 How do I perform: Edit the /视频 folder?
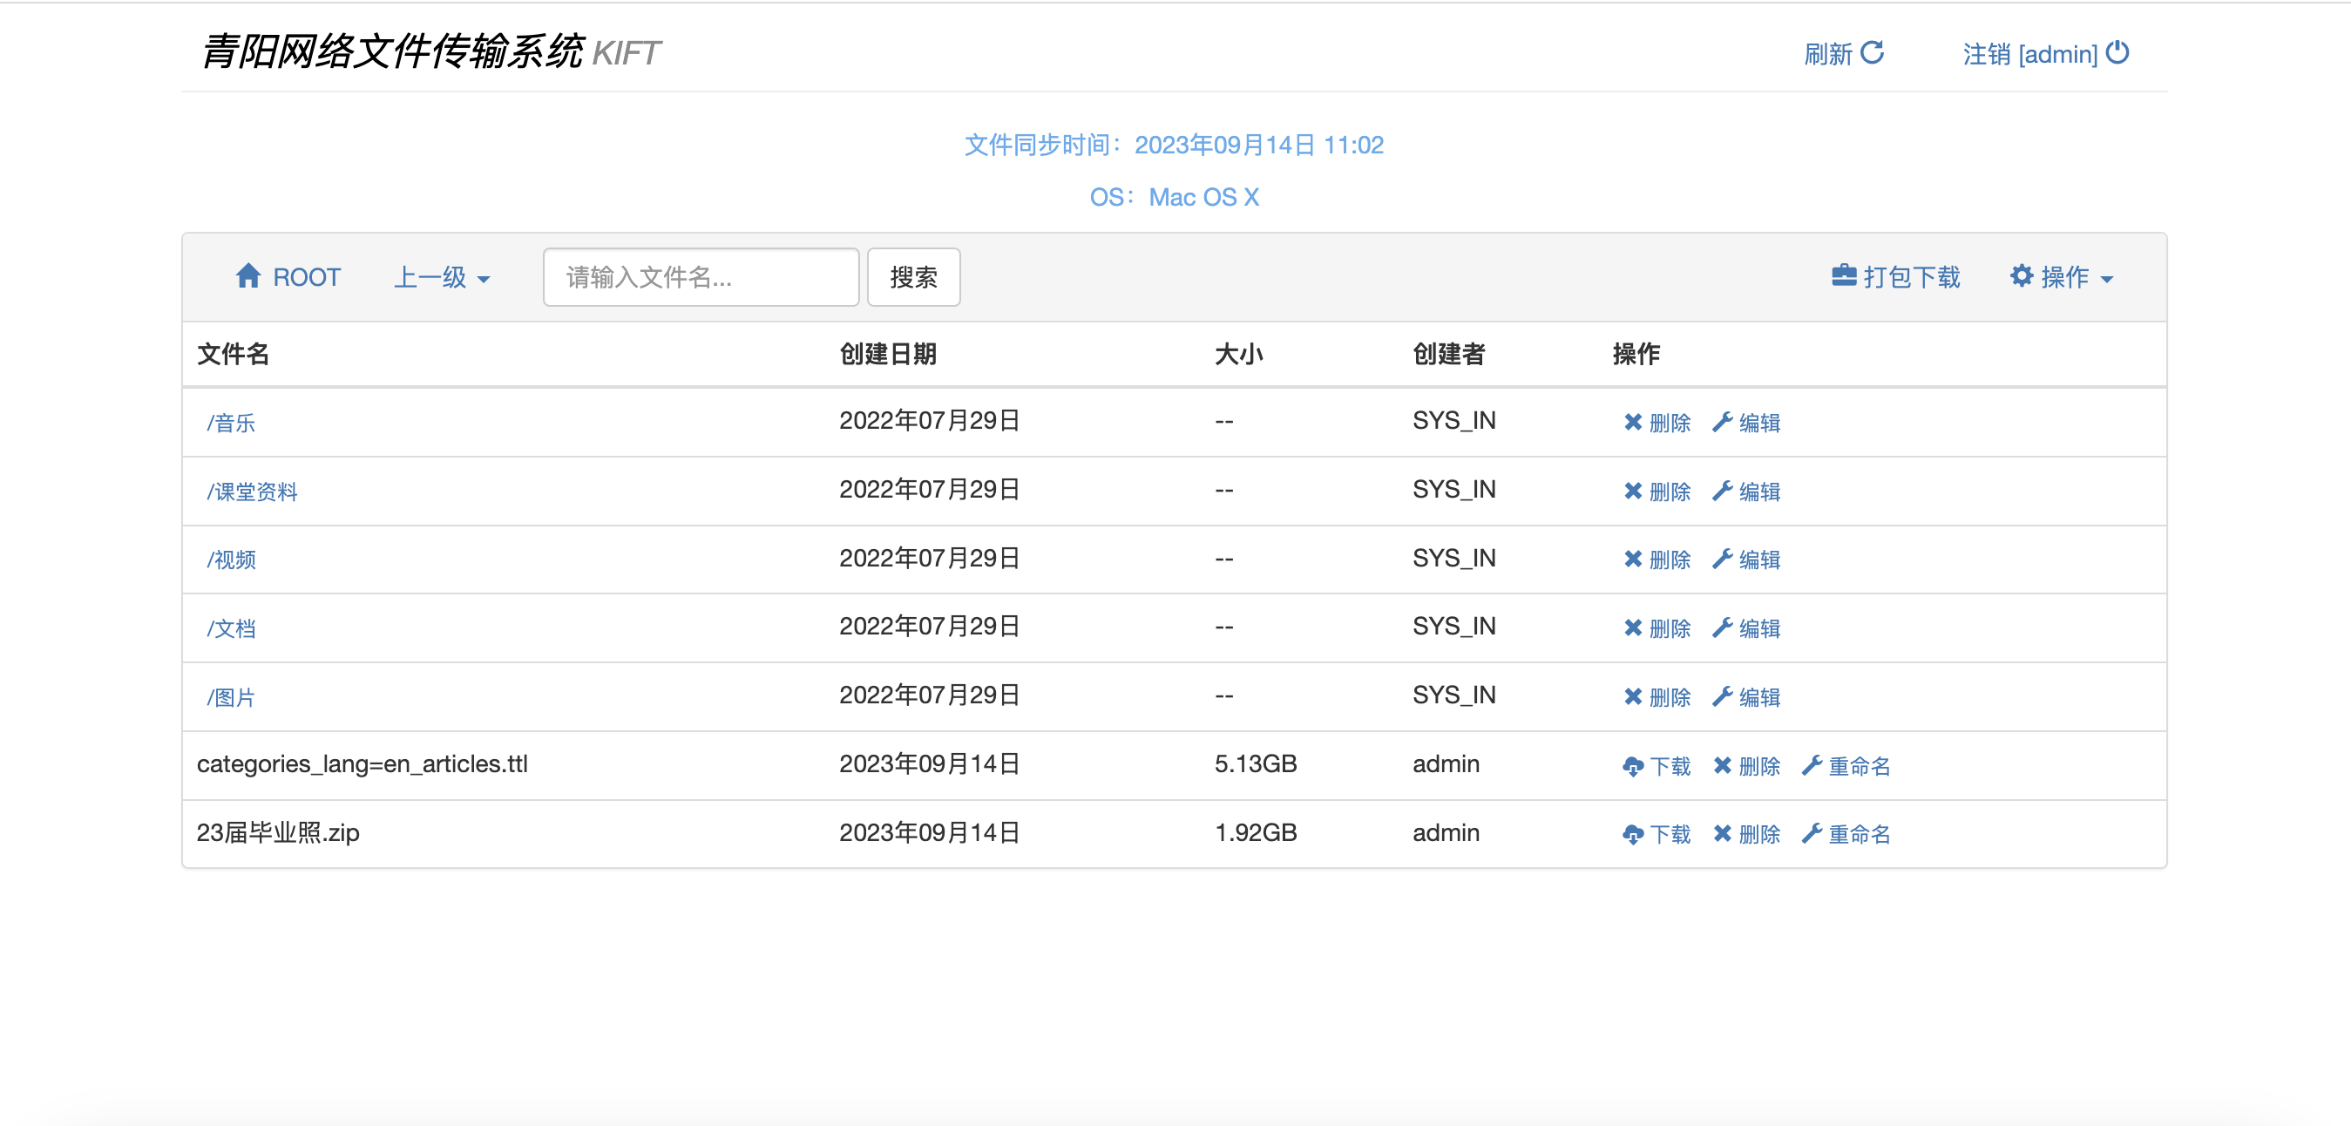[x=1746, y=560]
